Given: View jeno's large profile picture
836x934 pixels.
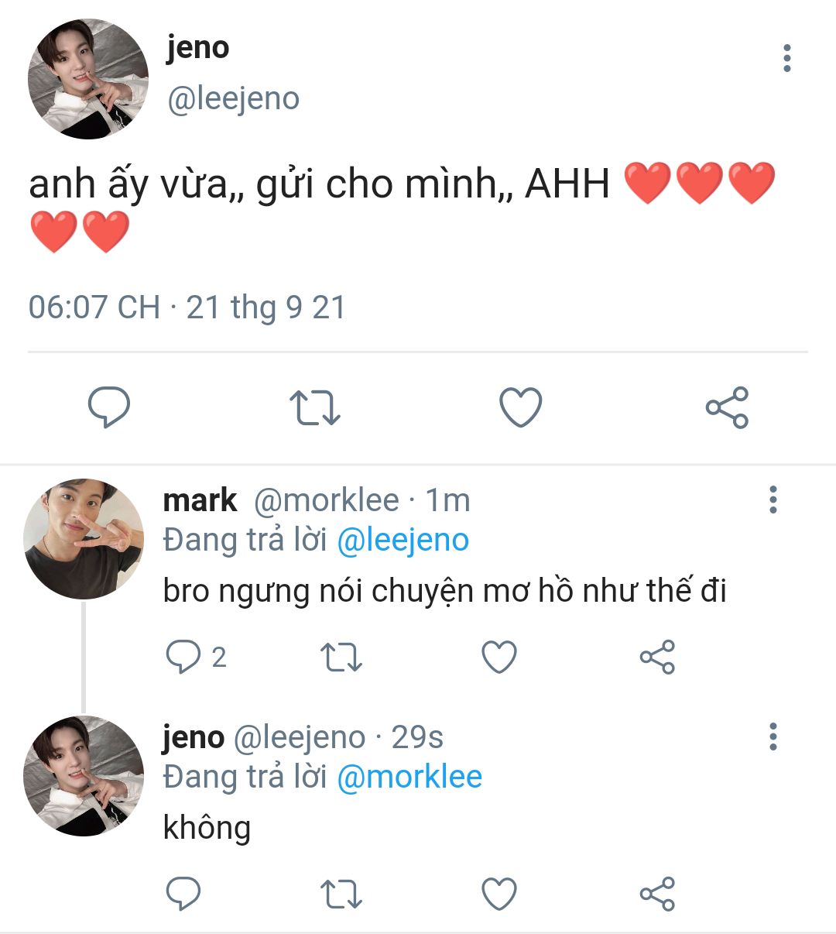Looking at the screenshot, I should coord(87,79).
